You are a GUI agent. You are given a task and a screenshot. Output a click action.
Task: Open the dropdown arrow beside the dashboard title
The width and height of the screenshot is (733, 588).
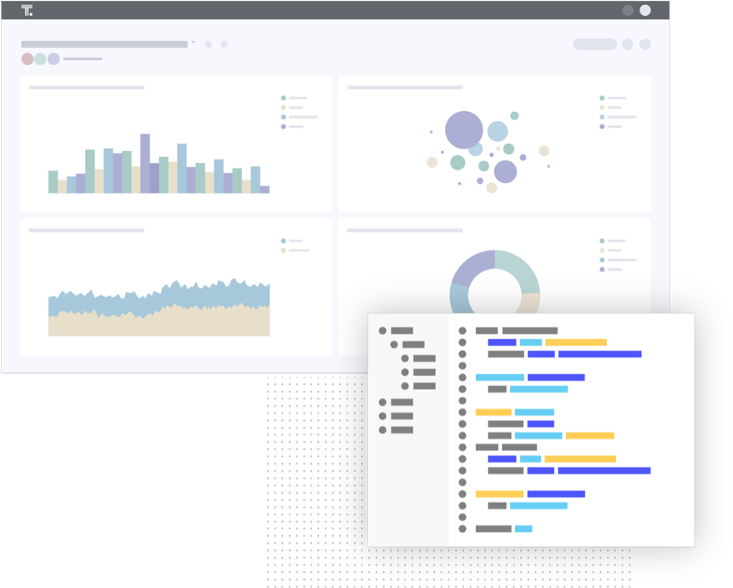click(193, 43)
